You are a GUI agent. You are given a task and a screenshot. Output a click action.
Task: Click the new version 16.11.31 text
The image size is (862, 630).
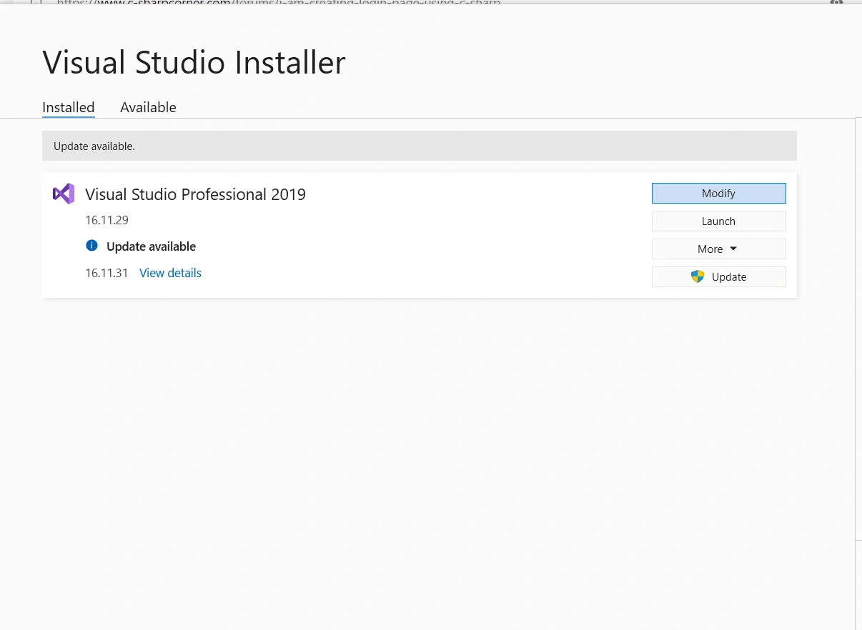click(106, 273)
